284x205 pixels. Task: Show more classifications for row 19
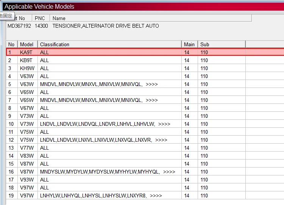point(156,196)
